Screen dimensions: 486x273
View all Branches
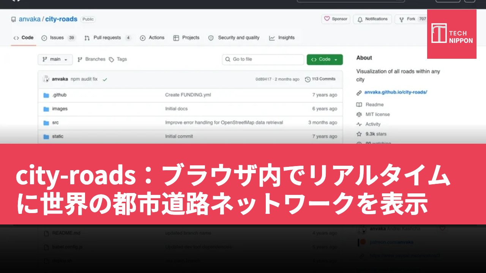click(92, 60)
